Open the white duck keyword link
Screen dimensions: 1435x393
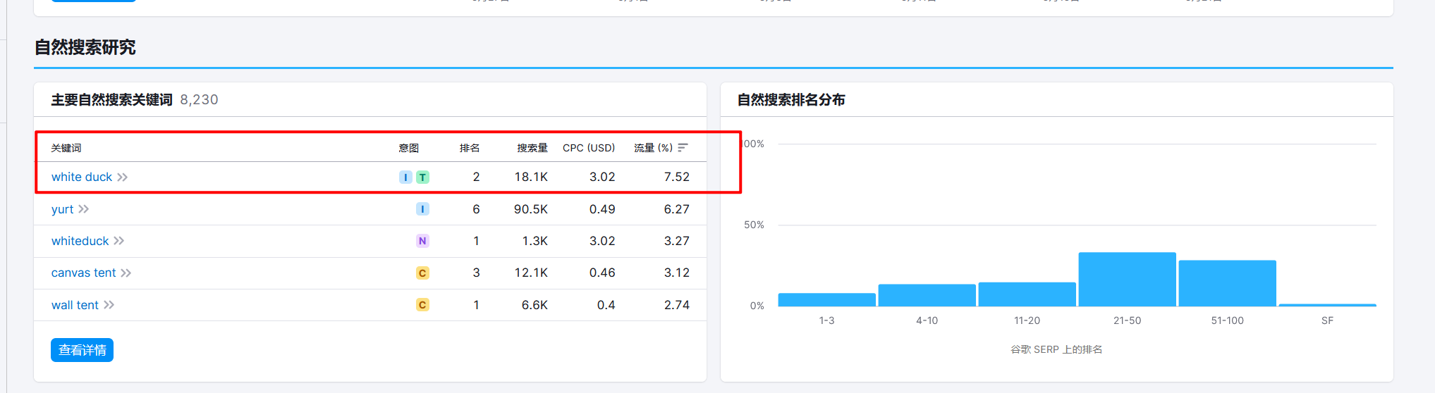82,177
